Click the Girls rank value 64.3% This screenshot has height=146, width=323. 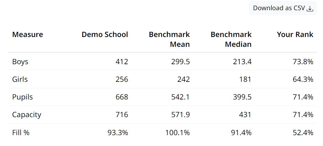[x=303, y=79]
